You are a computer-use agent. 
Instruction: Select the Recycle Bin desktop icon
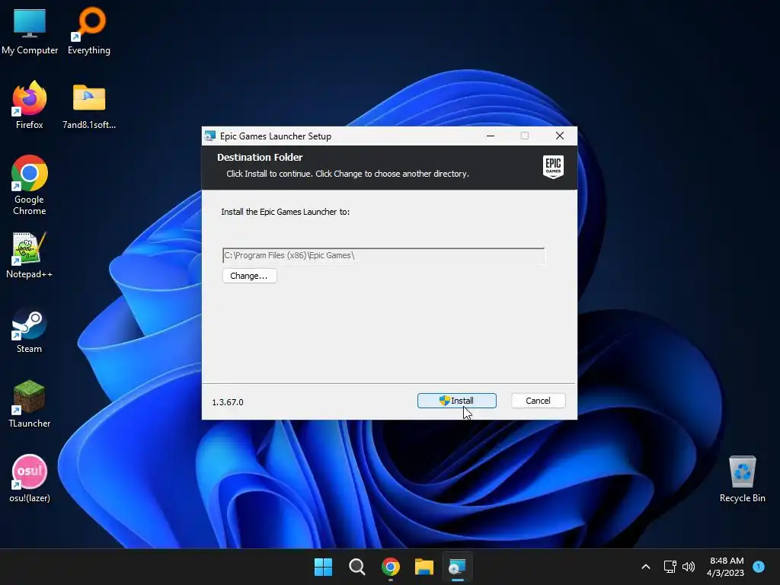pos(742,479)
